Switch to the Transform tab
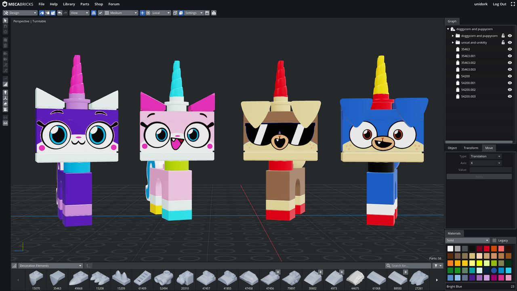The width and height of the screenshot is (517, 291). point(471,148)
